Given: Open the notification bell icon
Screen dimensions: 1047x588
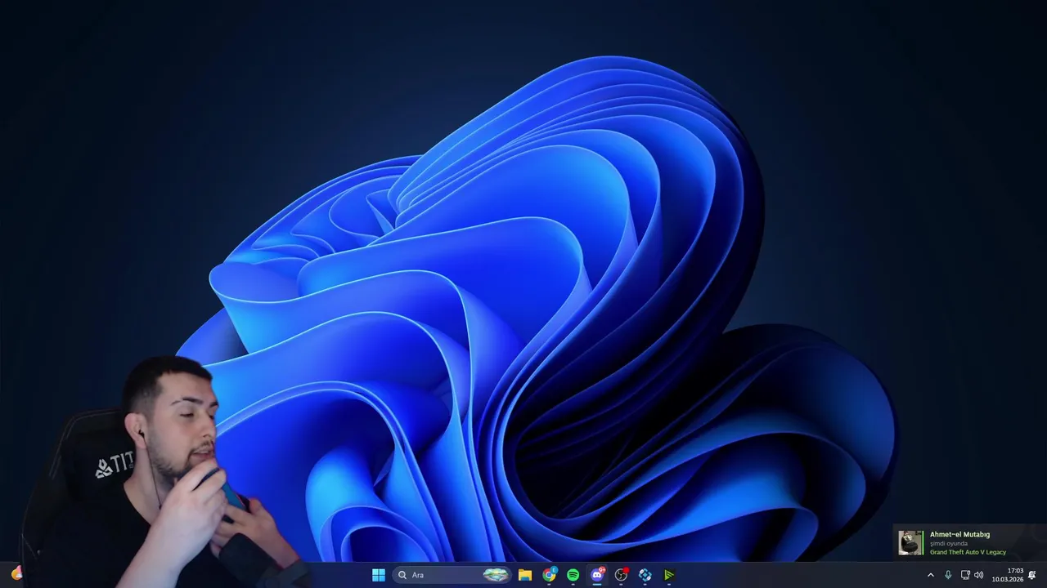Looking at the screenshot, I should coord(1032,575).
